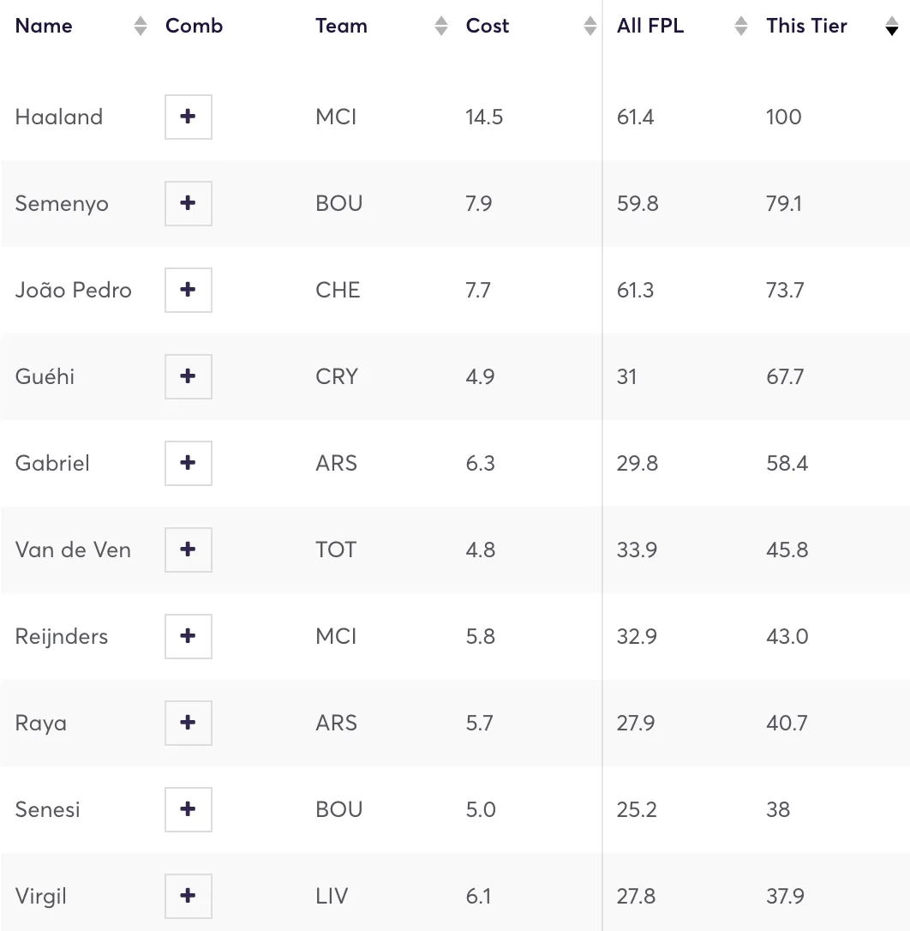Sort the table by Name column arrows
This screenshot has width=910, height=931.
pyautogui.click(x=141, y=27)
